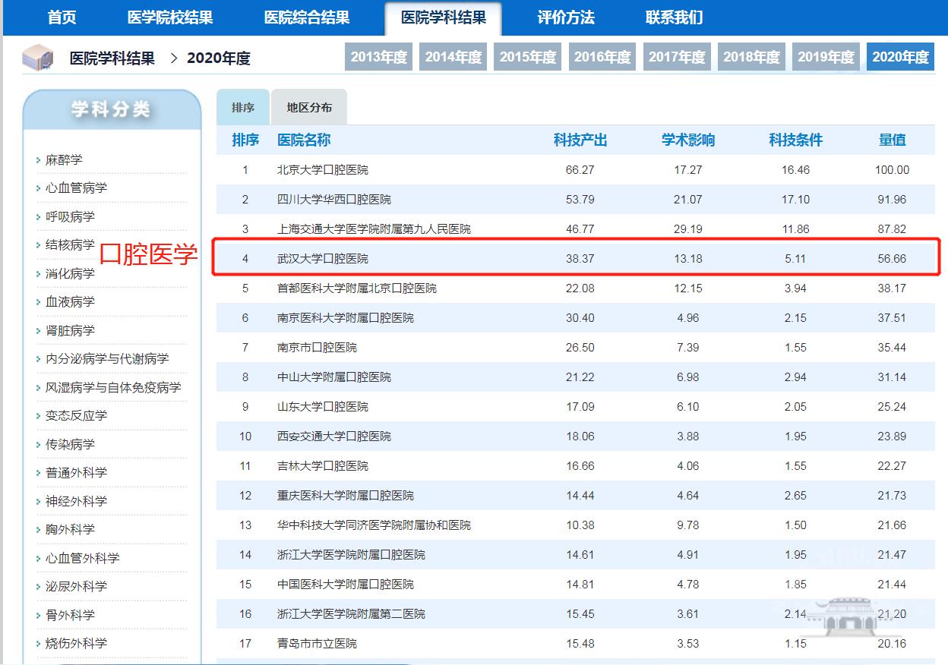Select 内分泌病学与代谢病学 category
This screenshot has width=948, height=665.
107,359
